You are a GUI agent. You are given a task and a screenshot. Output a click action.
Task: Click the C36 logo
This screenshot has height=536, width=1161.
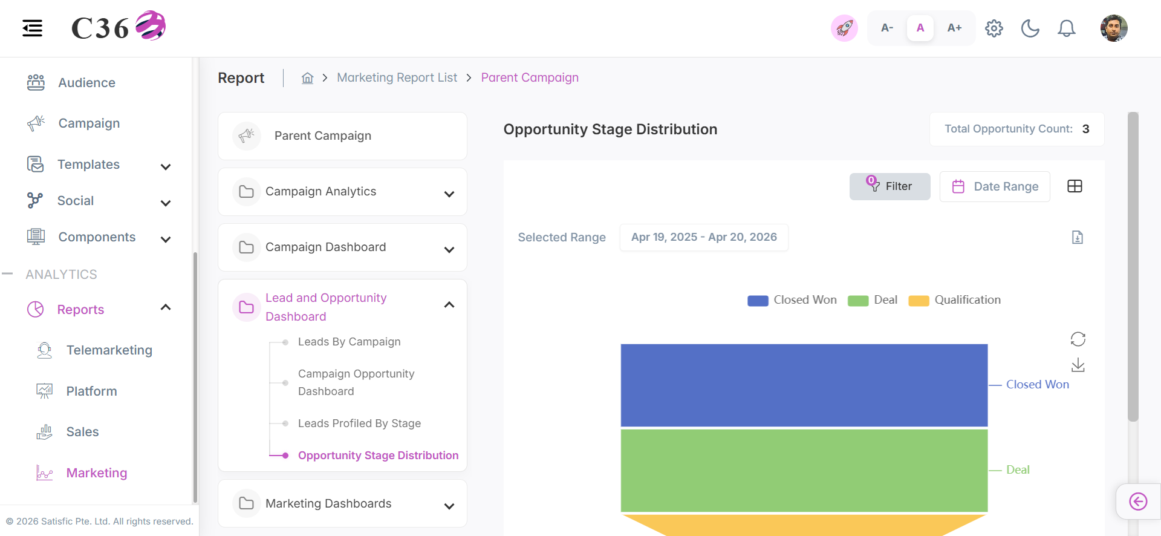(x=119, y=27)
